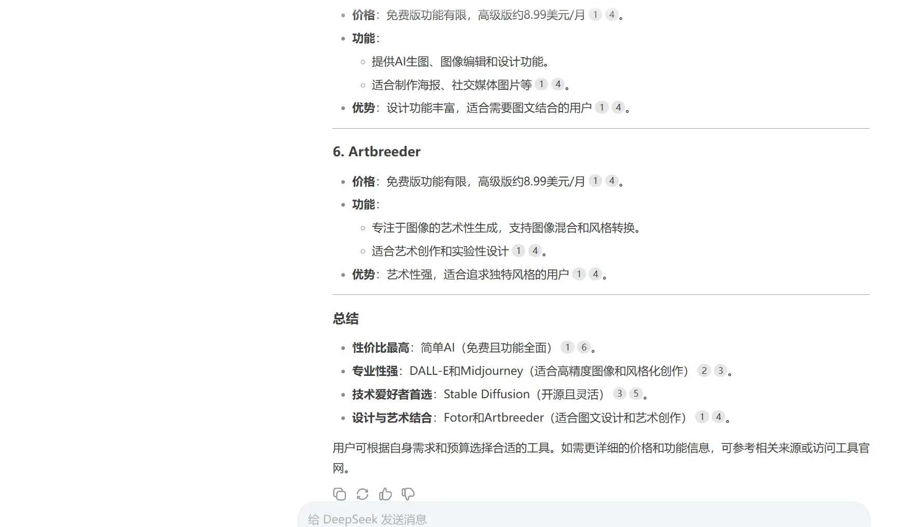Click text '专注于图像的艺术性生成'
Viewport: 919px width, 527px height.
(435, 228)
